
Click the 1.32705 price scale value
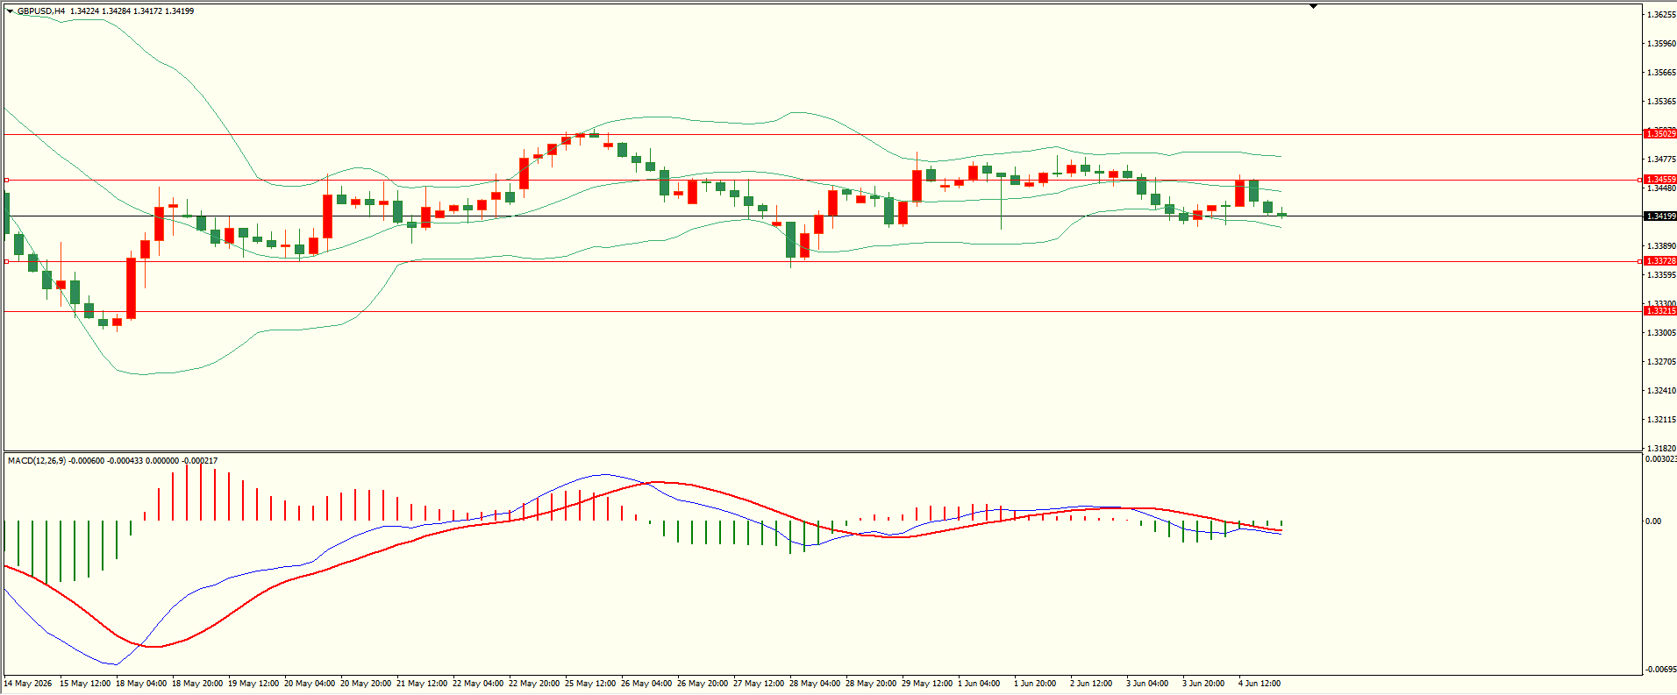coord(1661,362)
